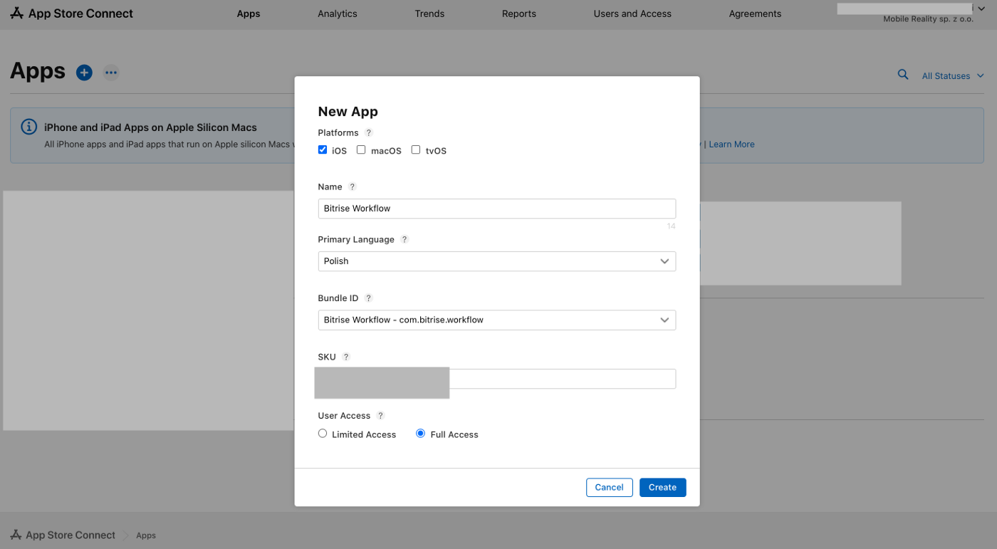Cancel the New App dialog
997x549 pixels.
point(609,487)
